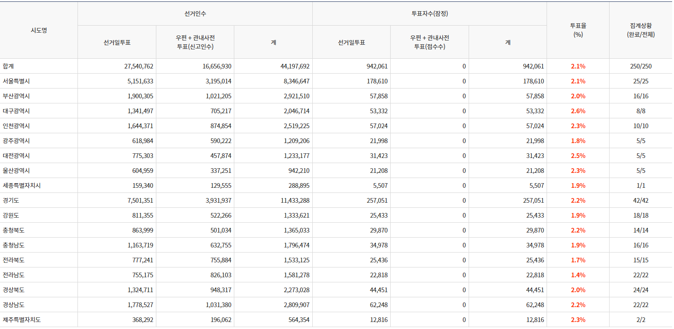Select 선거일투표 header under 선거인수
Viewport: 674px width, 329px height.
pyautogui.click(x=117, y=42)
